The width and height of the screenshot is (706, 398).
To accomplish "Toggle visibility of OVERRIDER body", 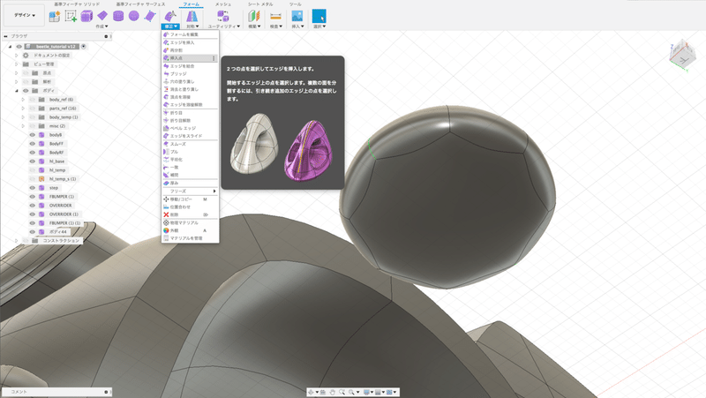I will click(32, 206).
